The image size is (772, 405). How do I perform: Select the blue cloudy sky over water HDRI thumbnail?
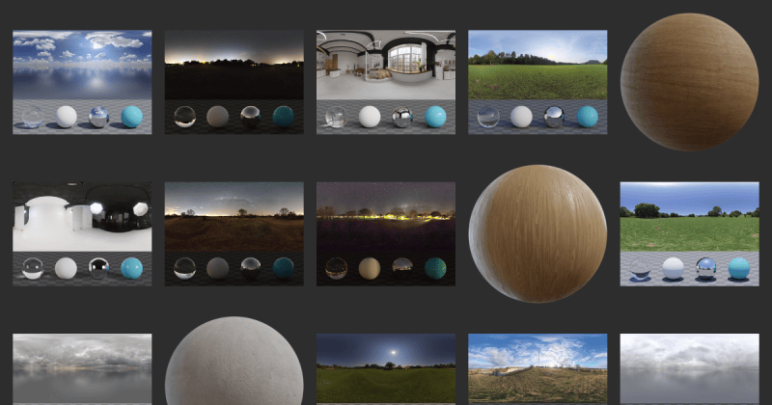82,82
